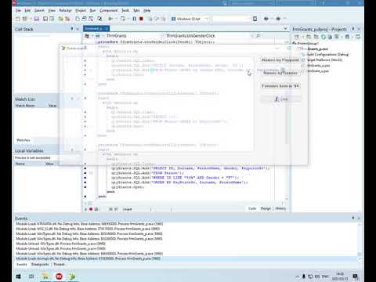Click the back navigation arrow icon
The width and height of the screenshot is (376, 282).
[x=266, y=19]
